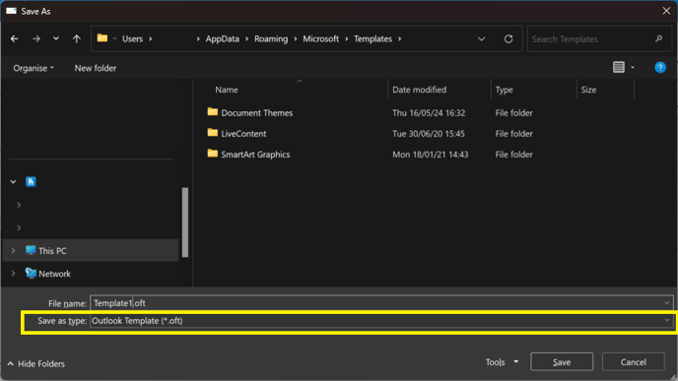The height and width of the screenshot is (381, 678).
Task: Go up one folder level
Action: coord(77,38)
